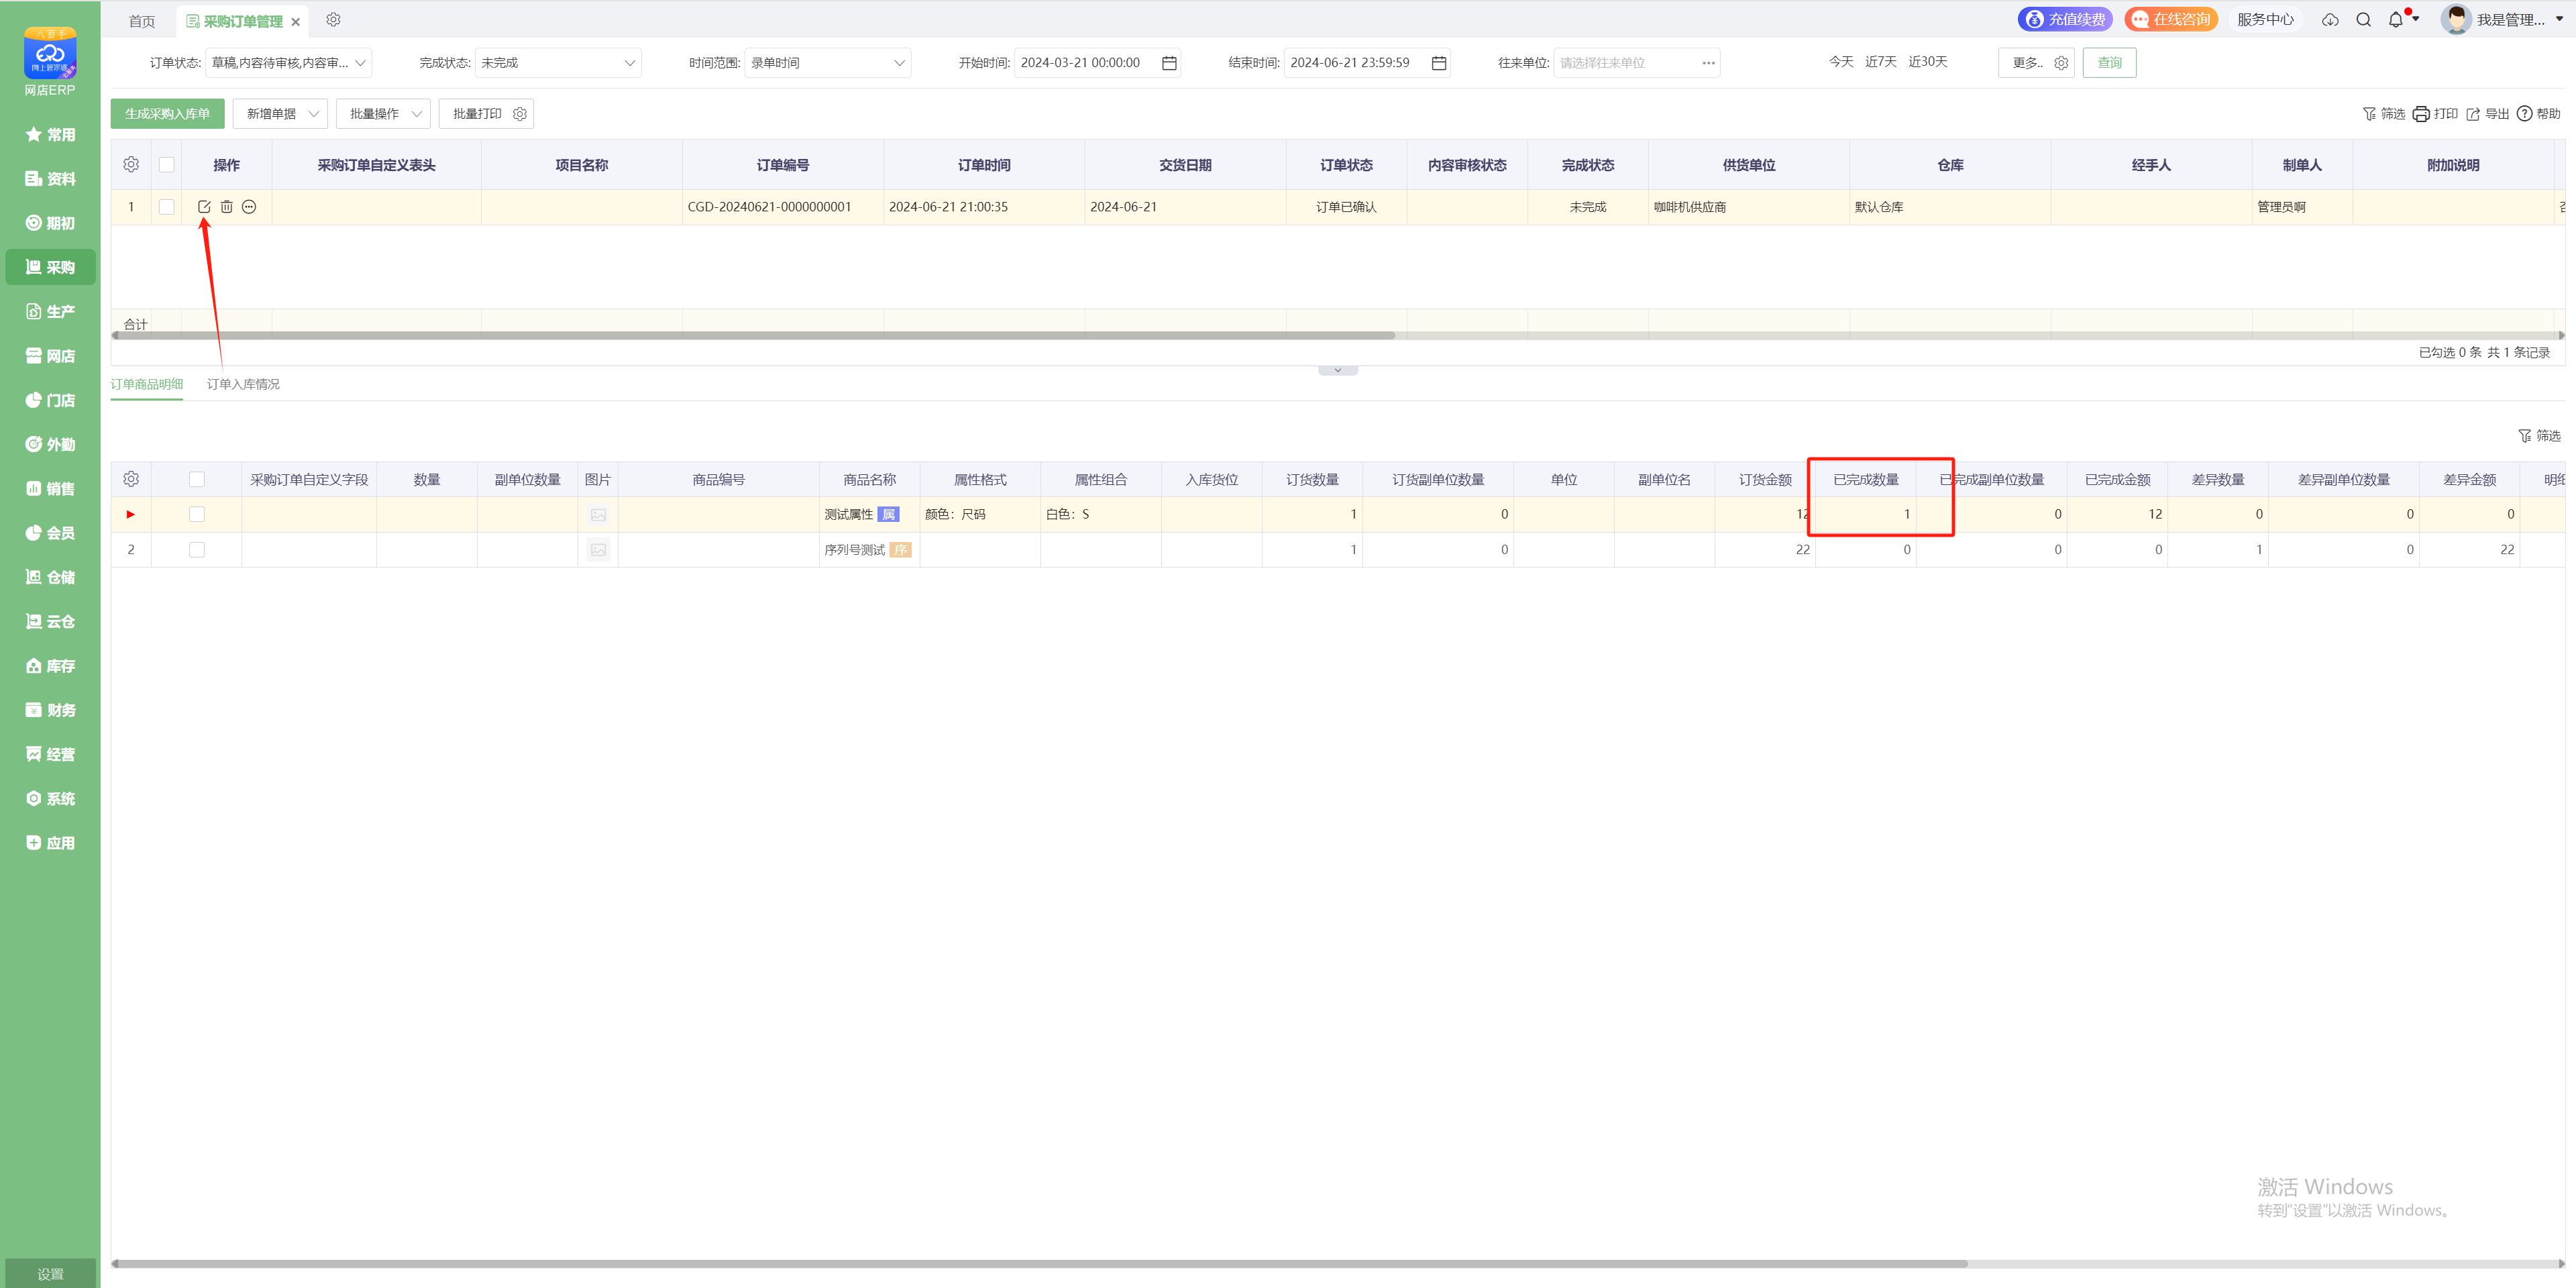The image size is (2576, 1288).
Task: Click the gear icon next to tabs bar
Action: point(334,20)
